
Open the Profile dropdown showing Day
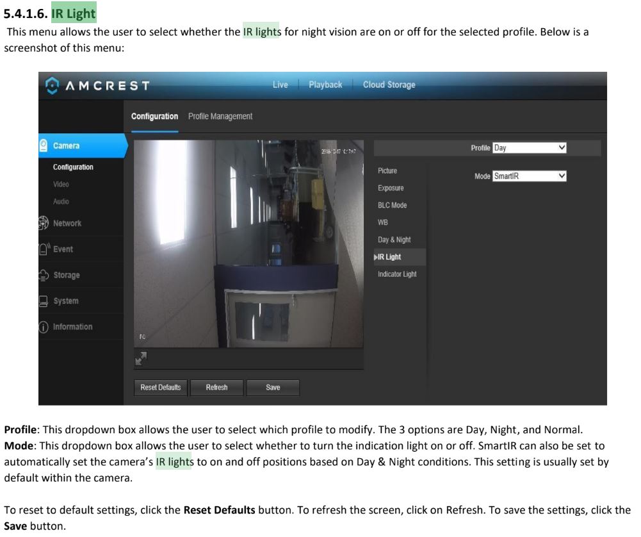(x=530, y=147)
